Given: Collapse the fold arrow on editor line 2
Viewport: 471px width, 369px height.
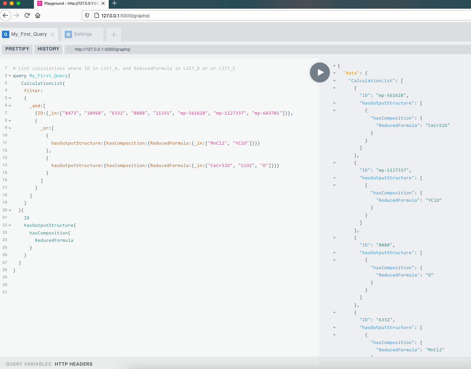Looking at the screenshot, I should coord(10,76).
